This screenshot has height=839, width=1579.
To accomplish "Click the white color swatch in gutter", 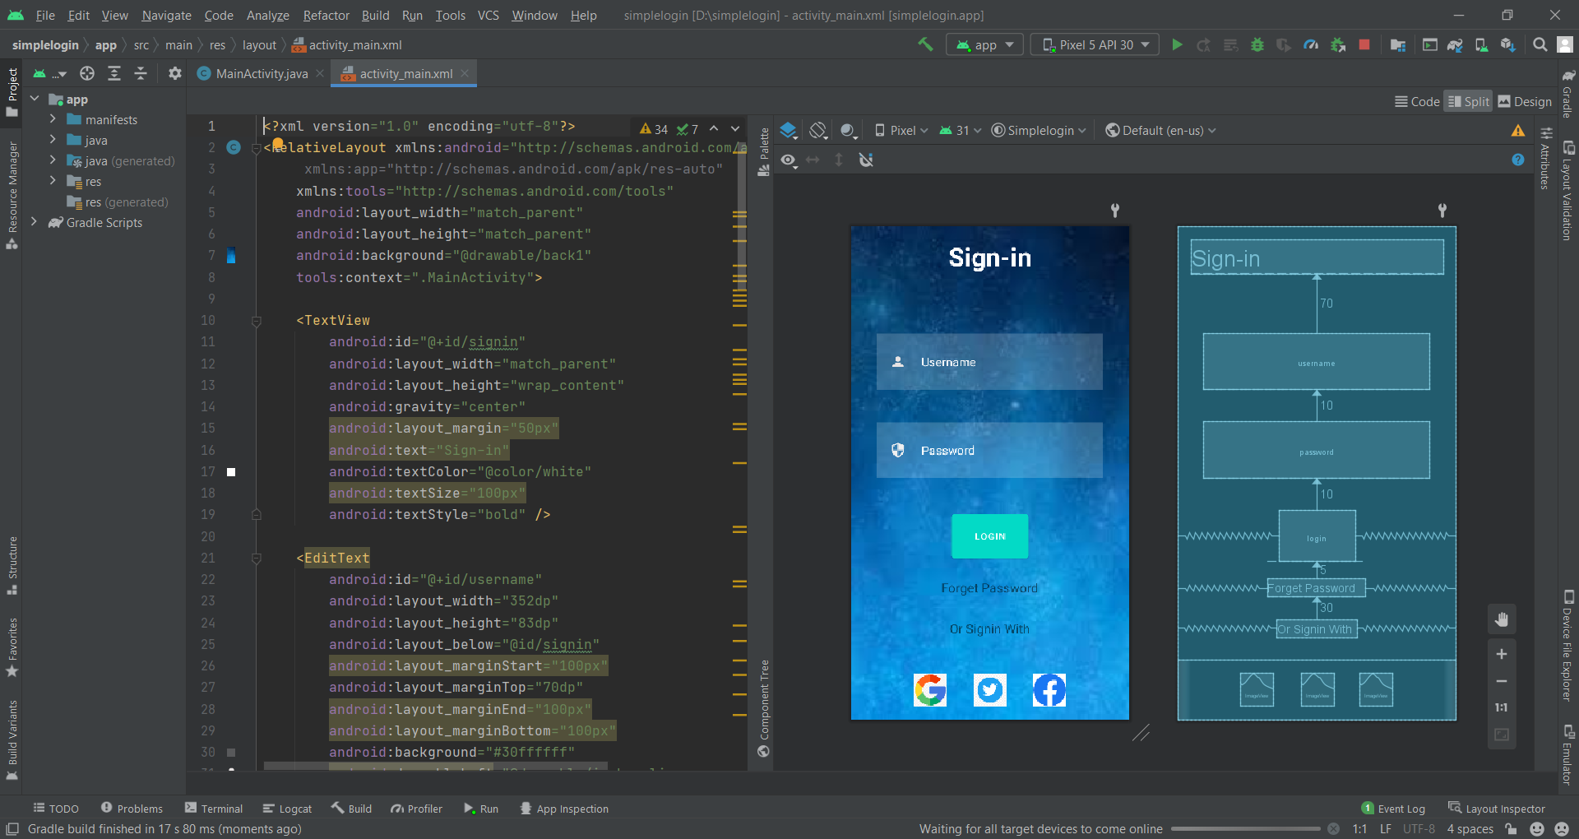I will (231, 472).
